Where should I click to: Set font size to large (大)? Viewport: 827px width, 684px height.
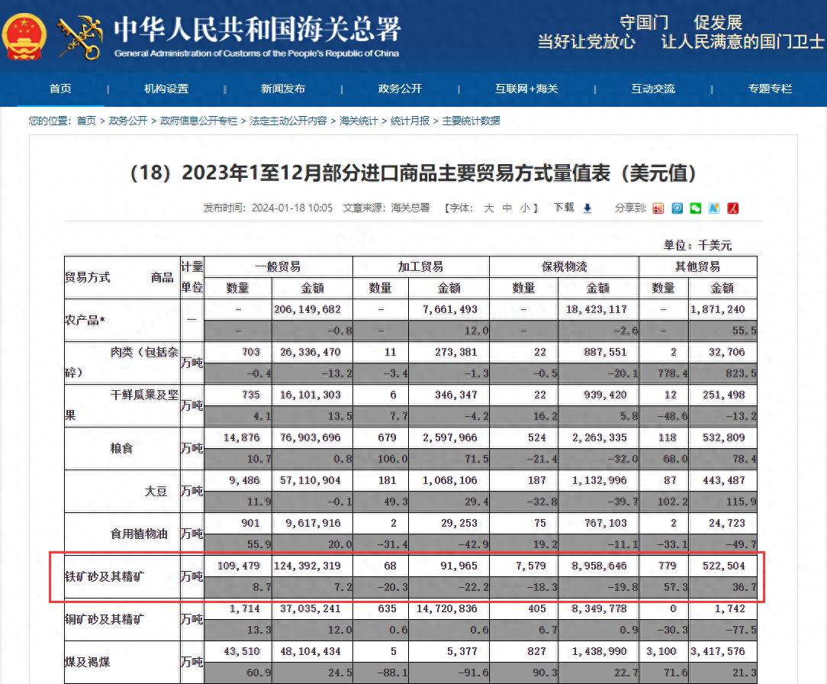pos(489,208)
